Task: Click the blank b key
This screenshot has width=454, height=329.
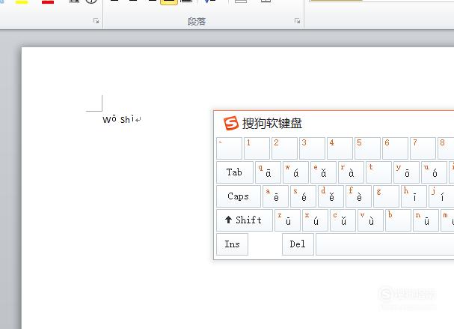Action: [x=398, y=220]
